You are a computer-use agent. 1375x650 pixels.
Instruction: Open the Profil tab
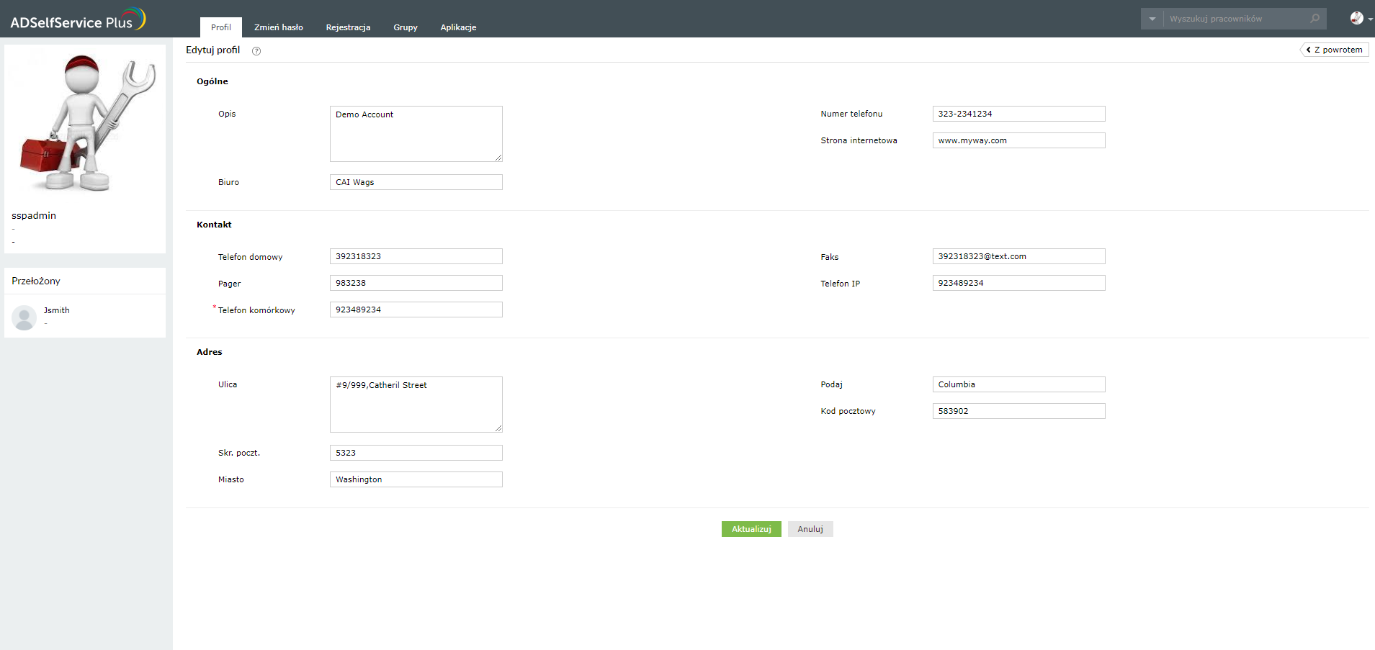coord(220,27)
